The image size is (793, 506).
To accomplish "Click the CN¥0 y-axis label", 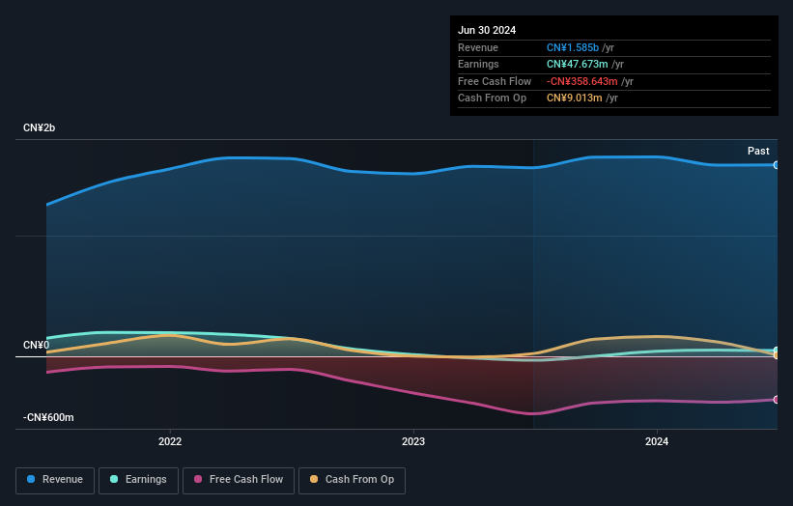I will [37, 345].
